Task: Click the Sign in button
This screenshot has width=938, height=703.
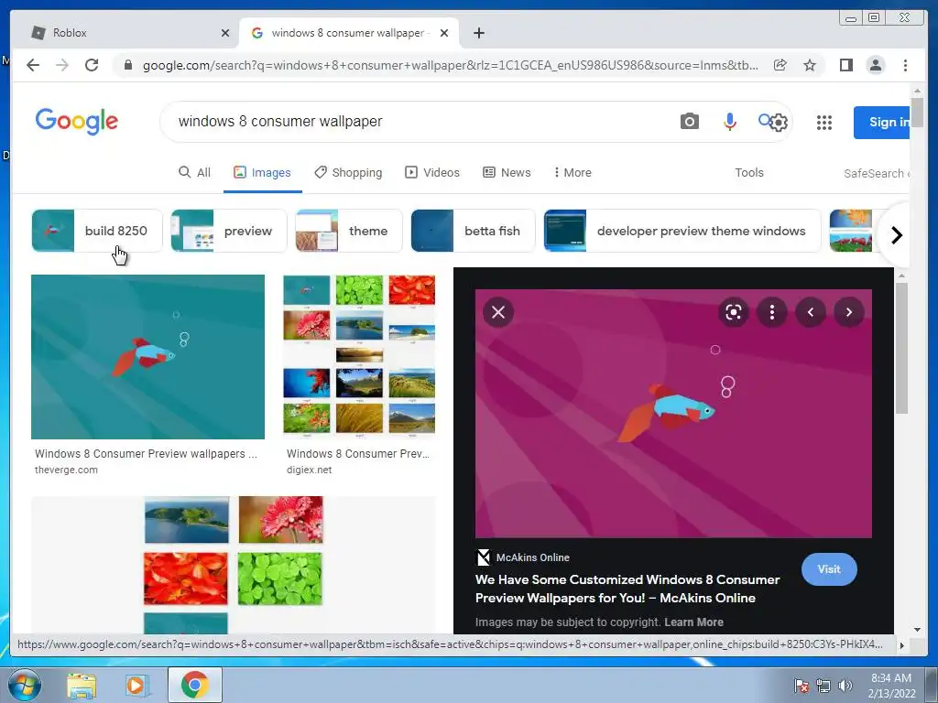Action: click(882, 122)
